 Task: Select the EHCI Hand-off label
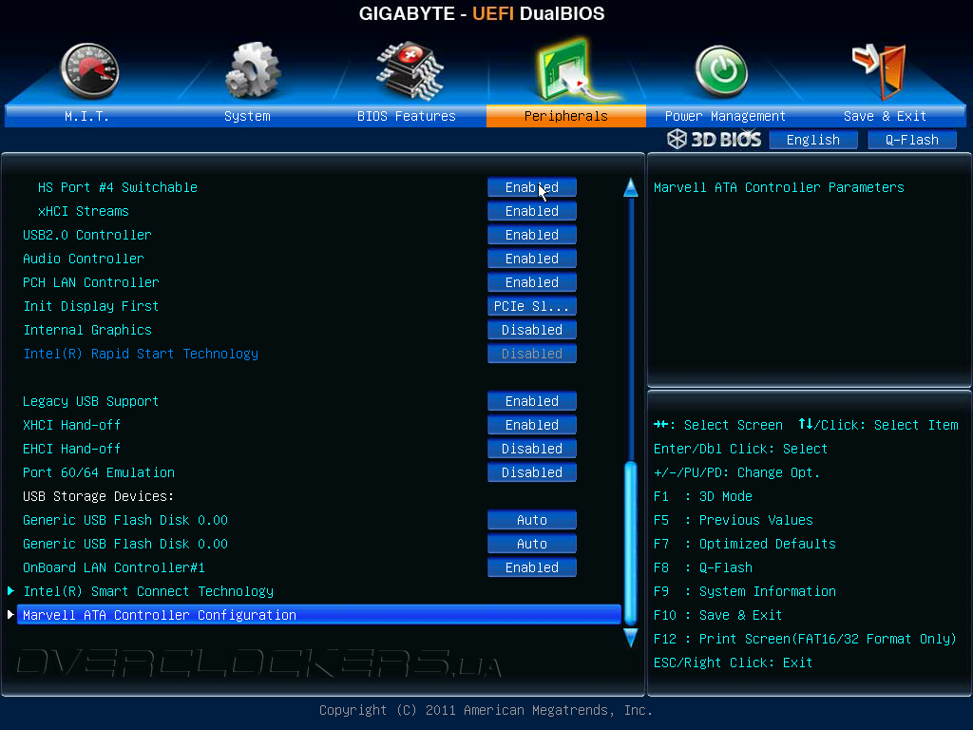[71, 449]
